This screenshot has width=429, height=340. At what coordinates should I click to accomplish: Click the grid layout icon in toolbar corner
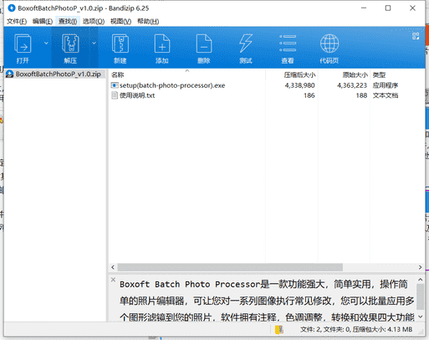416,36
